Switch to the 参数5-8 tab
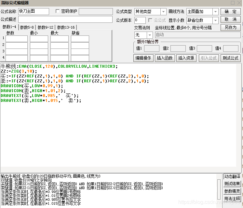The image size is (243, 208). 27,27
